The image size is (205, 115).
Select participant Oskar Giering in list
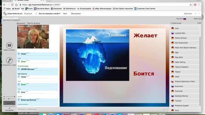(185, 62)
